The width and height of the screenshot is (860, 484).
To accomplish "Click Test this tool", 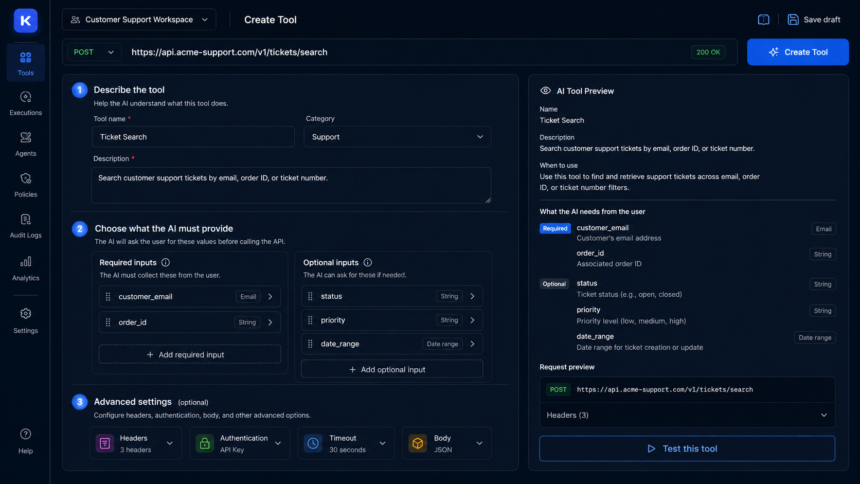I will pyautogui.click(x=687, y=449).
